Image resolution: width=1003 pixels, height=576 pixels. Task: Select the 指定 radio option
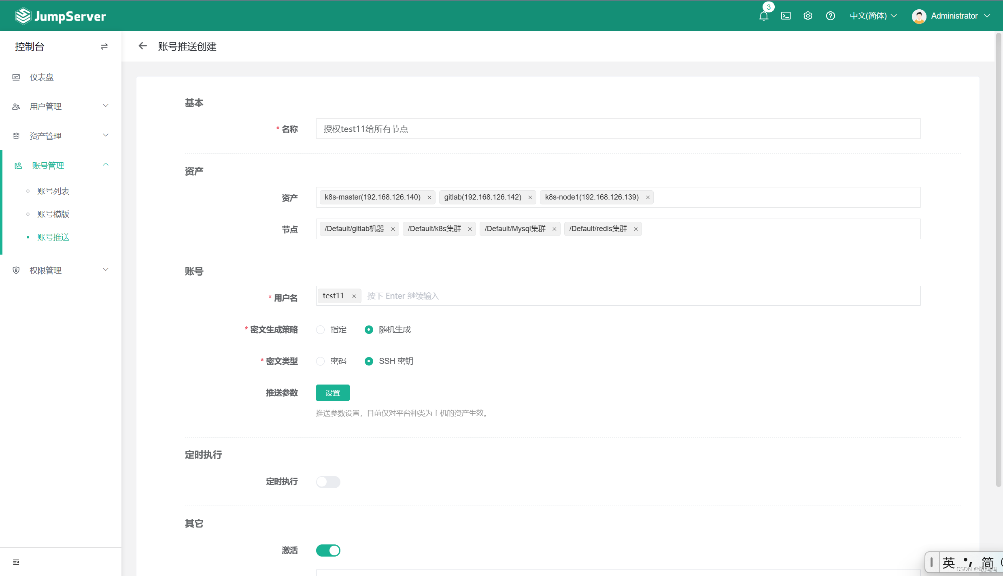click(321, 329)
